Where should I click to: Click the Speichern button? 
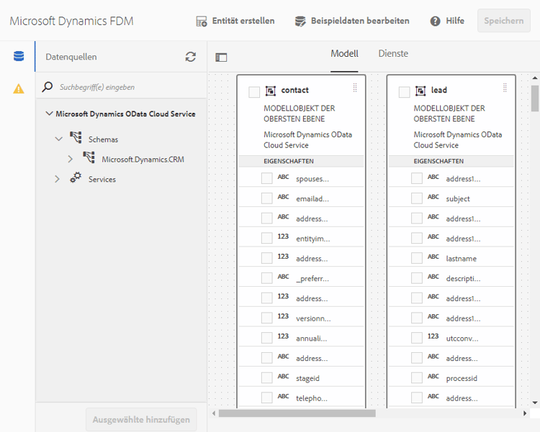pos(504,21)
